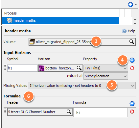Delete the tracr formula row
The width and height of the screenshot is (139, 128).
(132, 112)
